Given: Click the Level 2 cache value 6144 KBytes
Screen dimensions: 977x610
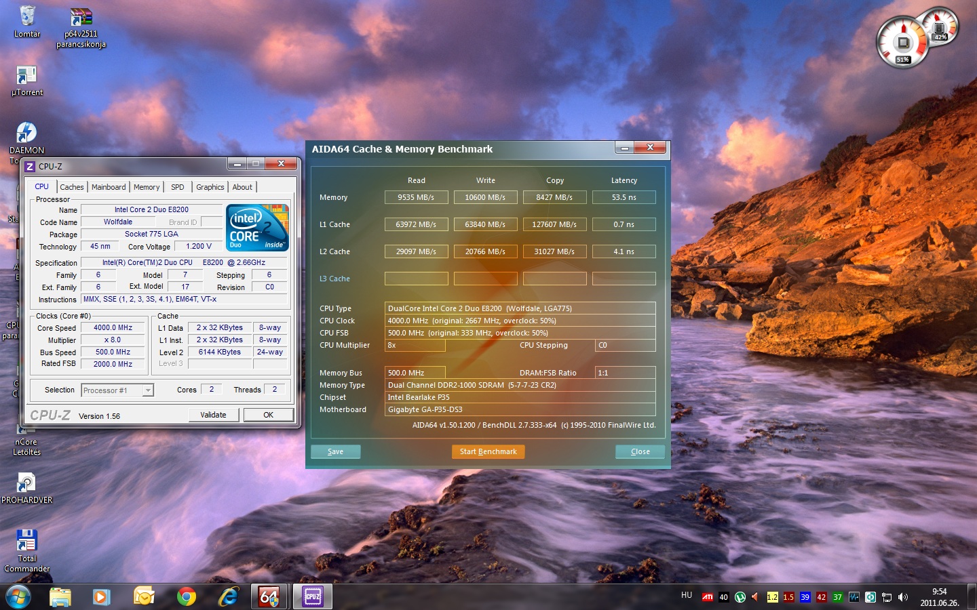Looking at the screenshot, I should click(220, 352).
